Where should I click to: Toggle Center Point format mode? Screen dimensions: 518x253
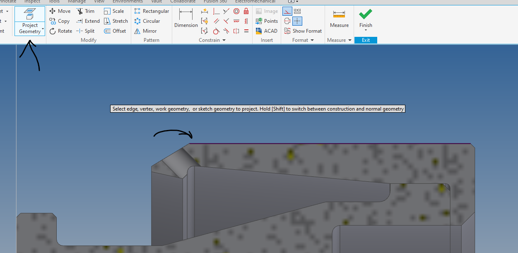296,21
